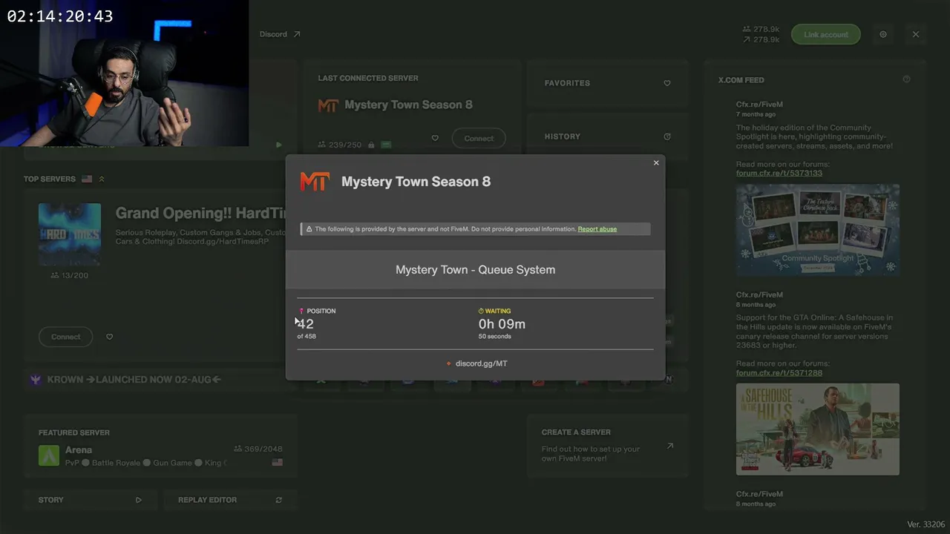Screen dimensions: 950x534
Task: Close the Mystery Town queue dialog
Action: pyautogui.click(x=656, y=163)
